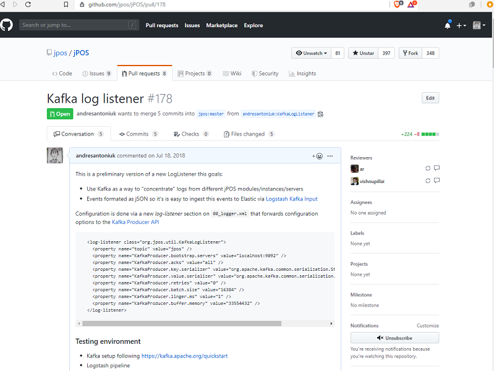Click the browser address bar URL

[127, 4]
